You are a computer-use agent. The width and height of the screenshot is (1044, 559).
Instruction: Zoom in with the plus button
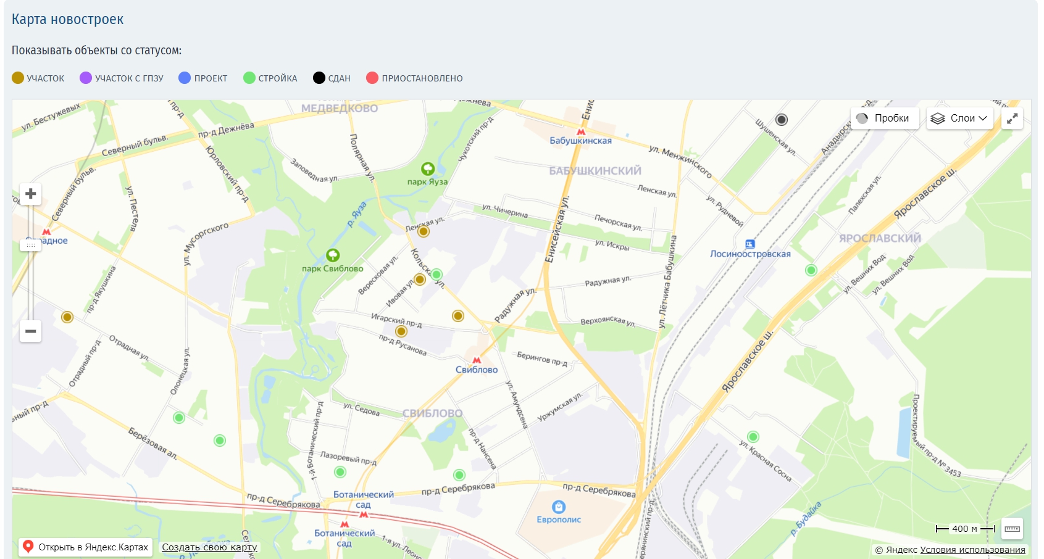[x=30, y=194]
